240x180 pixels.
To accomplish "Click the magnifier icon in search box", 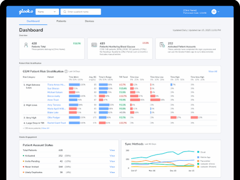I will click(64, 12).
